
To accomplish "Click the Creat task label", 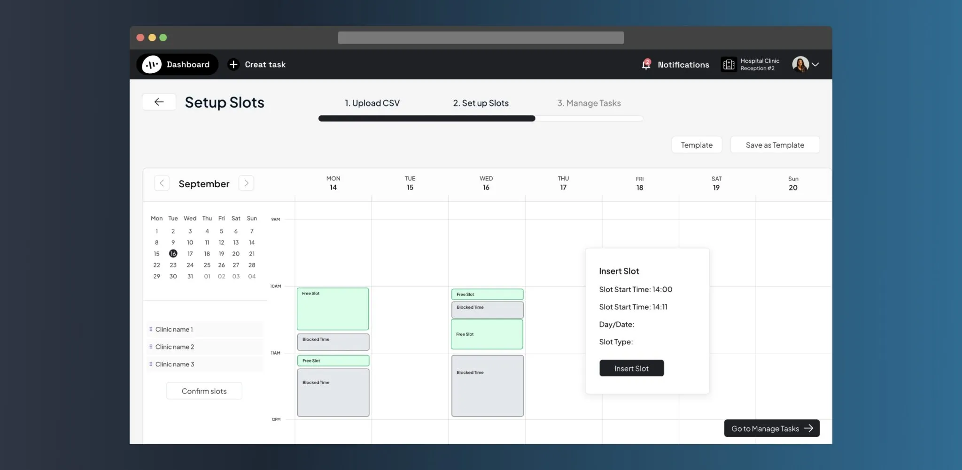I will point(265,64).
